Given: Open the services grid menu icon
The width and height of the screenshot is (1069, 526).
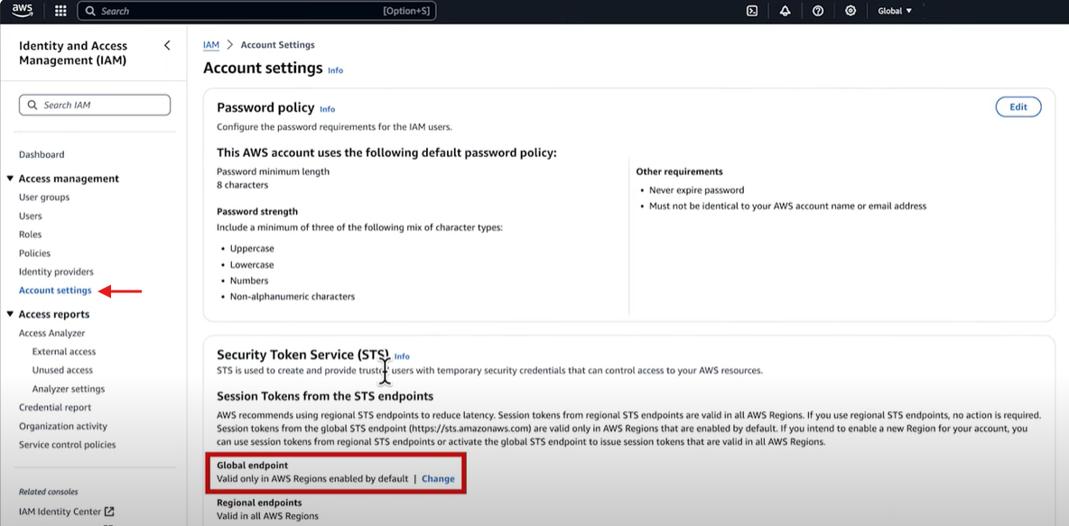Looking at the screenshot, I should click(x=60, y=11).
